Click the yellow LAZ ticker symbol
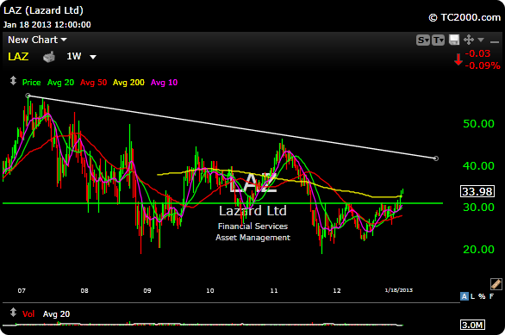The image size is (505, 335). click(18, 57)
